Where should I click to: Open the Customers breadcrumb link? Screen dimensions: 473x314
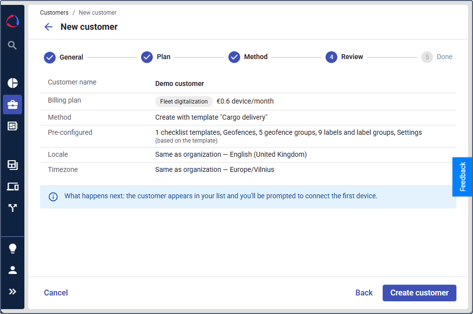54,13
